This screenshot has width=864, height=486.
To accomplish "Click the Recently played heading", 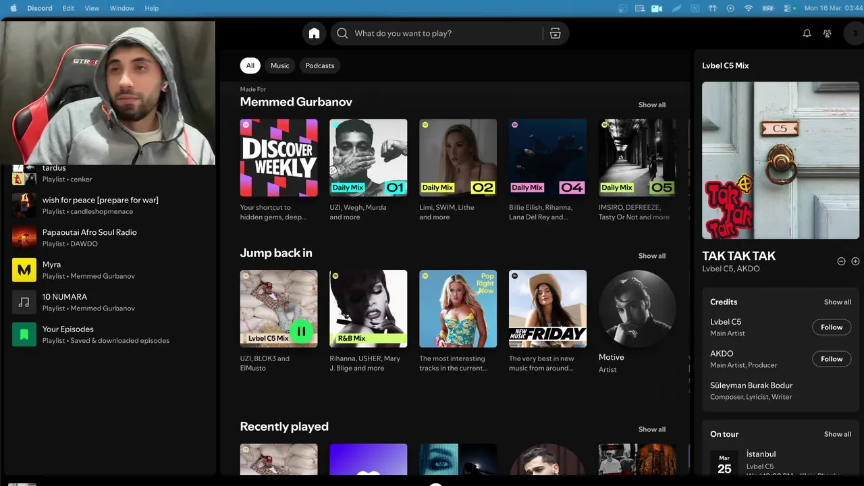I will click(284, 427).
